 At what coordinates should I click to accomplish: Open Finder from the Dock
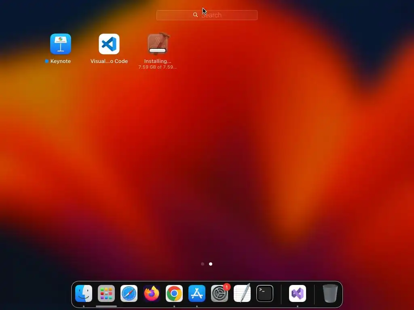[84, 293]
